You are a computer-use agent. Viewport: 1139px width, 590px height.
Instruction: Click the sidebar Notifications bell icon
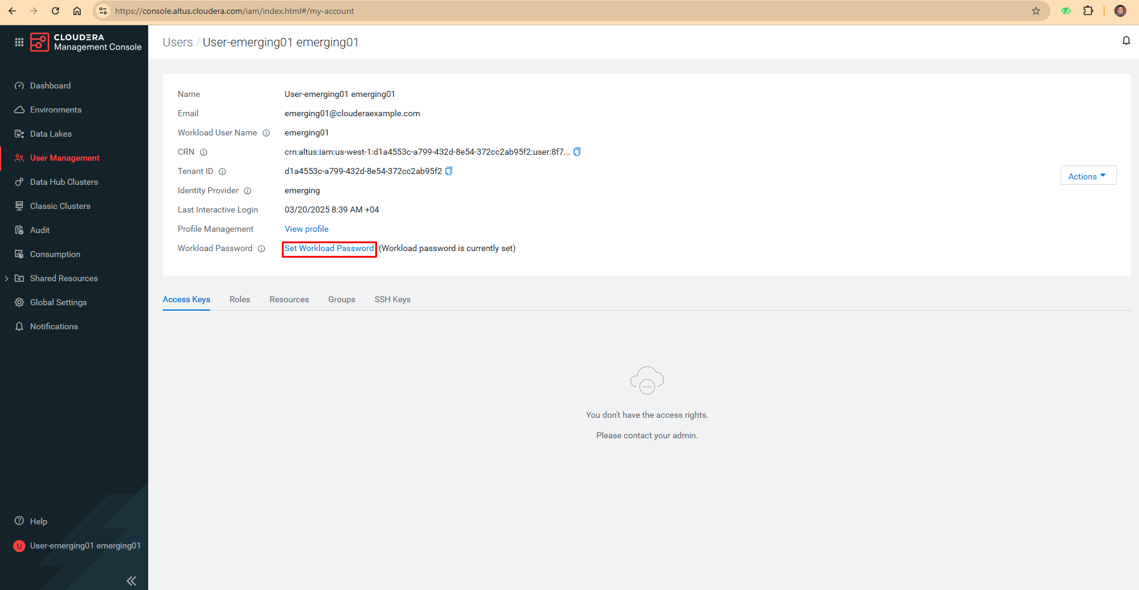(19, 326)
